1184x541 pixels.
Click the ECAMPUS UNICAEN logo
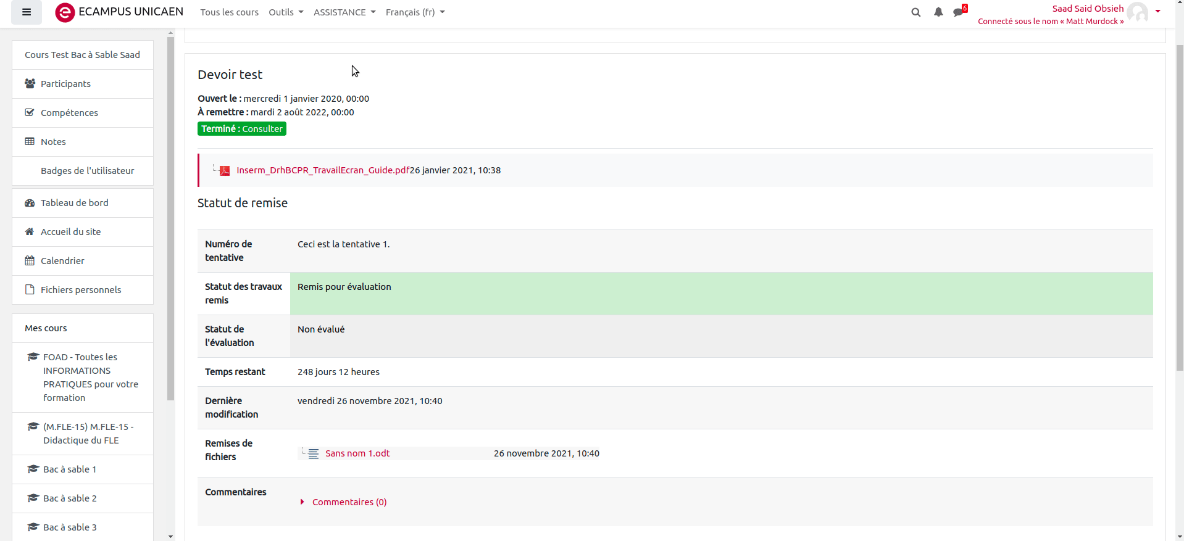point(119,12)
